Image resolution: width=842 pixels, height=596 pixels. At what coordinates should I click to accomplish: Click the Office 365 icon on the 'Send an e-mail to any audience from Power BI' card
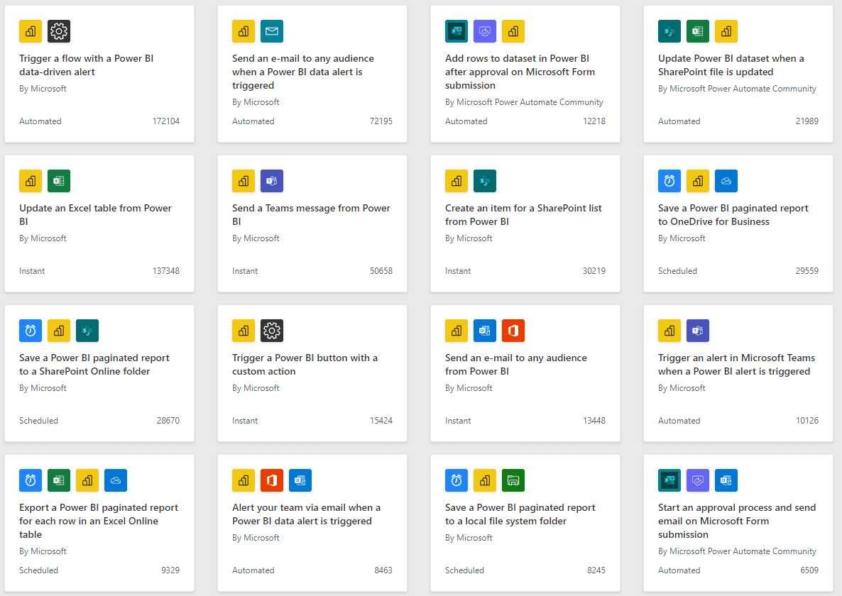(x=513, y=331)
